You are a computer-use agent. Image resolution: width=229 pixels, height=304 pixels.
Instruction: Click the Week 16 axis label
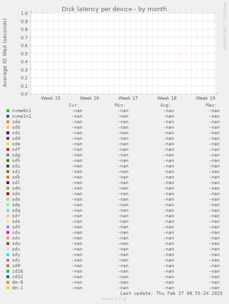89,98
